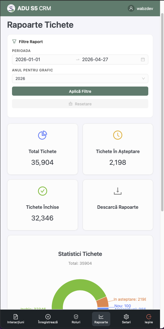Click the red logout icon in Ieșire
Screen dimensions: 164x329
[149, 317]
